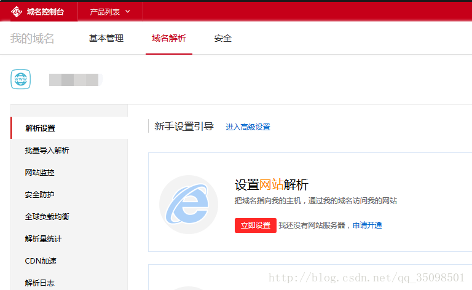Click the 申请开通 link
Screen dimensions: 472x290
pos(367,225)
